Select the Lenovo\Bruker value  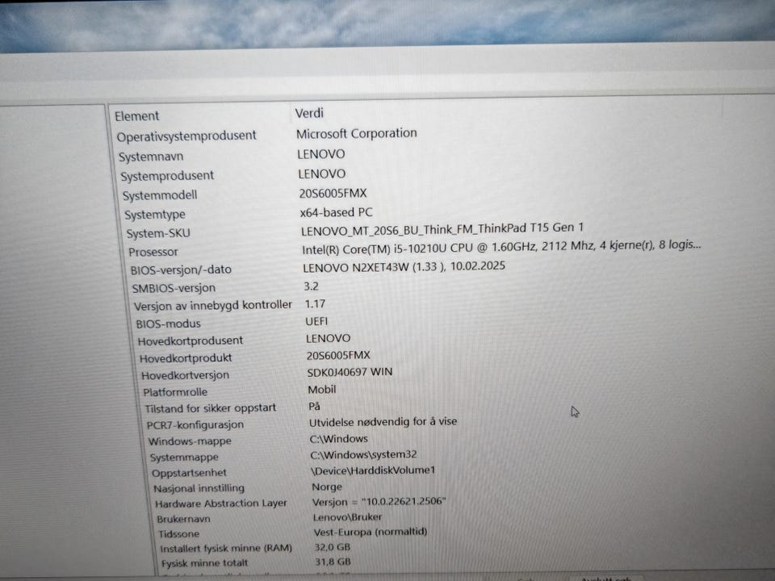tap(347, 517)
